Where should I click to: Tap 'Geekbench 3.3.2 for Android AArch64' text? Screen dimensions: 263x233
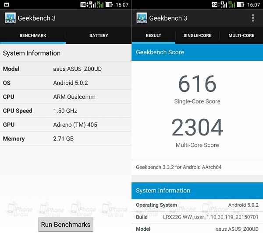click(179, 167)
